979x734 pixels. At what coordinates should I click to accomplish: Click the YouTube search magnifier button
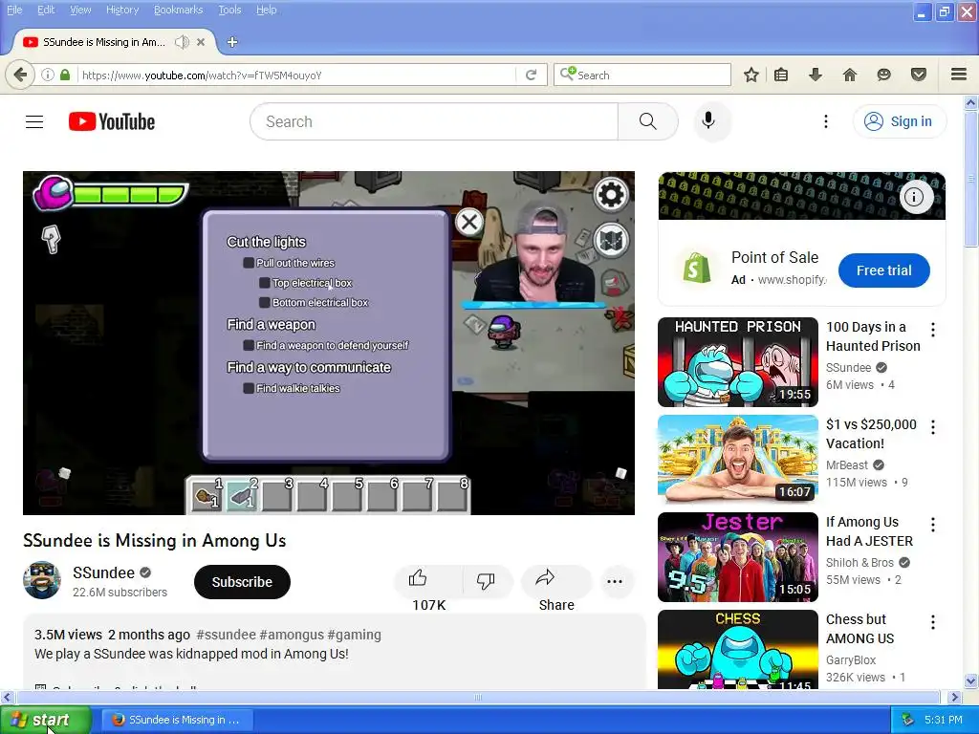(x=647, y=121)
